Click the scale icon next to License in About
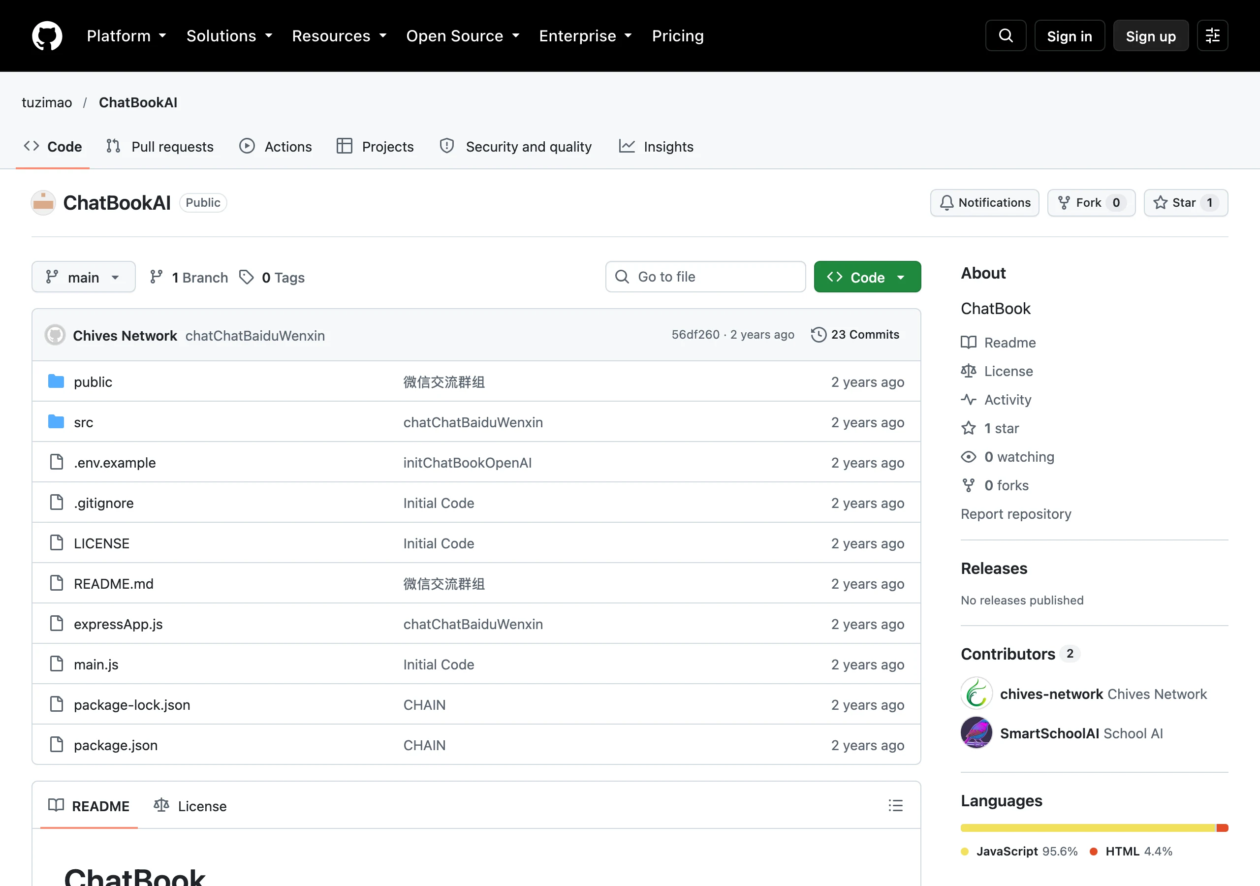This screenshot has height=886, width=1260. 969,371
